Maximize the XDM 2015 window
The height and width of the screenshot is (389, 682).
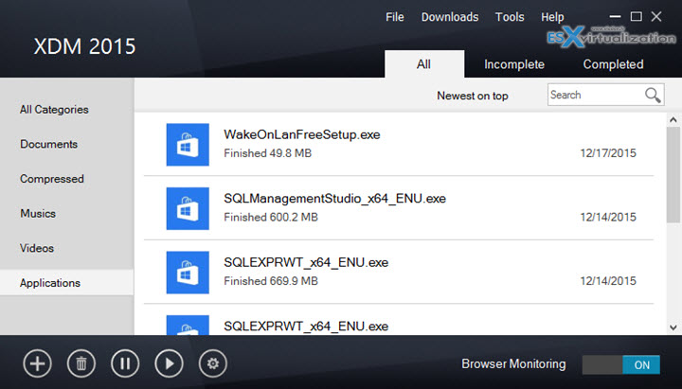[x=636, y=16]
